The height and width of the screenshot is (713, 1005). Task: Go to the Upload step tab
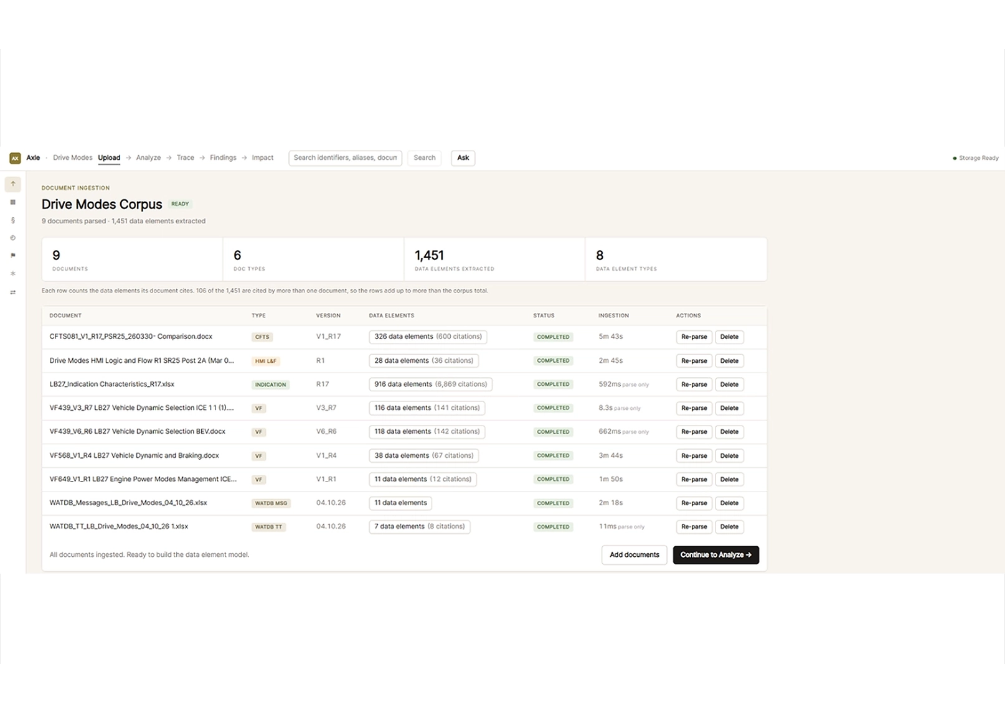pos(109,158)
